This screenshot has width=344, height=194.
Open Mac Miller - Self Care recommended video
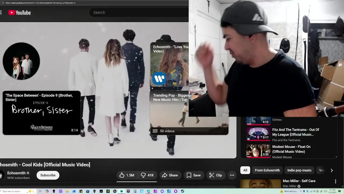(299, 181)
